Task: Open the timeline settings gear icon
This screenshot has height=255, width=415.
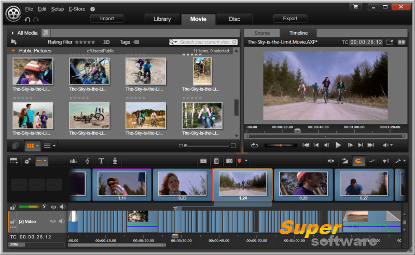Action: point(27,161)
